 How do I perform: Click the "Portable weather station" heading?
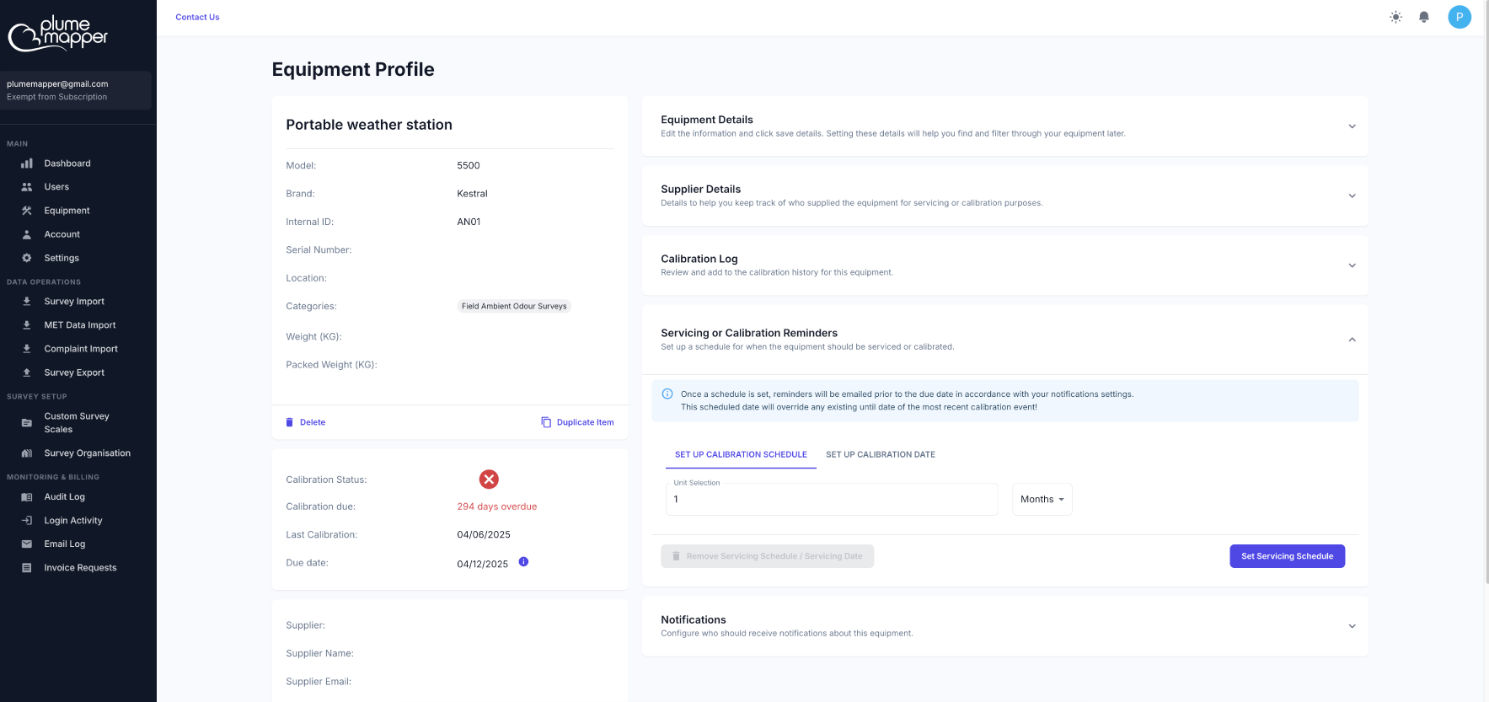click(369, 125)
